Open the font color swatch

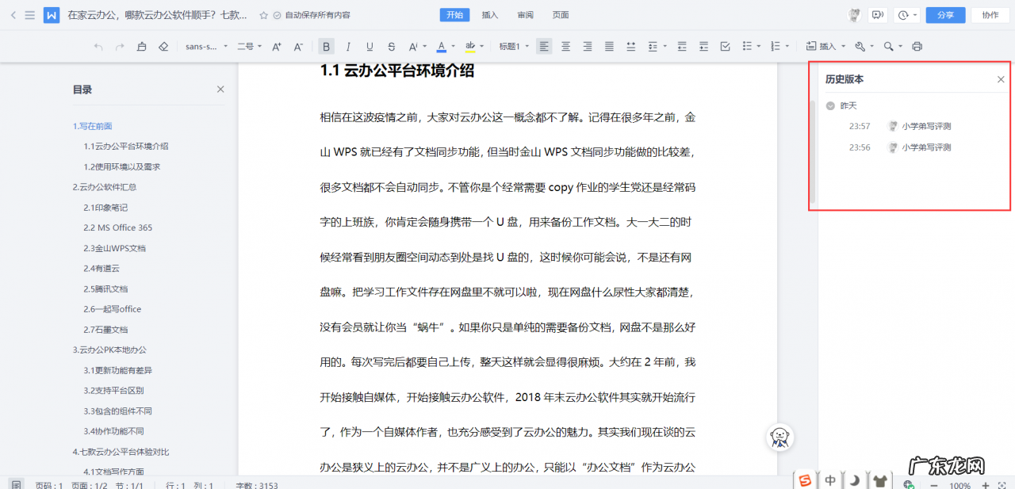pyautogui.click(x=442, y=46)
